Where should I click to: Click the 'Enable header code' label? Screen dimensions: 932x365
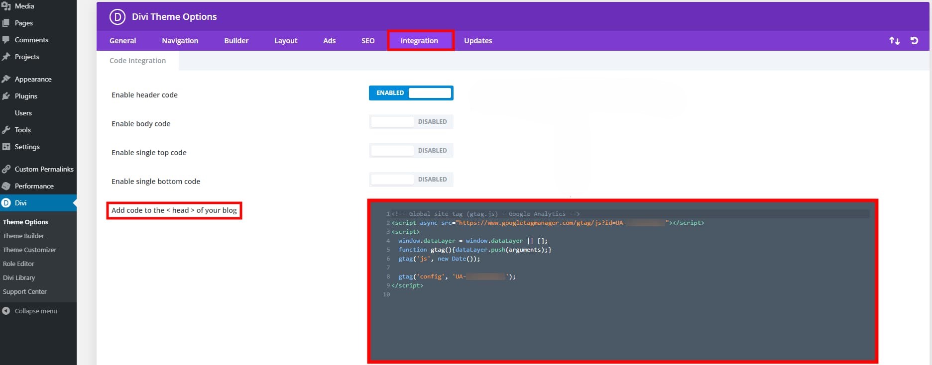[144, 95]
